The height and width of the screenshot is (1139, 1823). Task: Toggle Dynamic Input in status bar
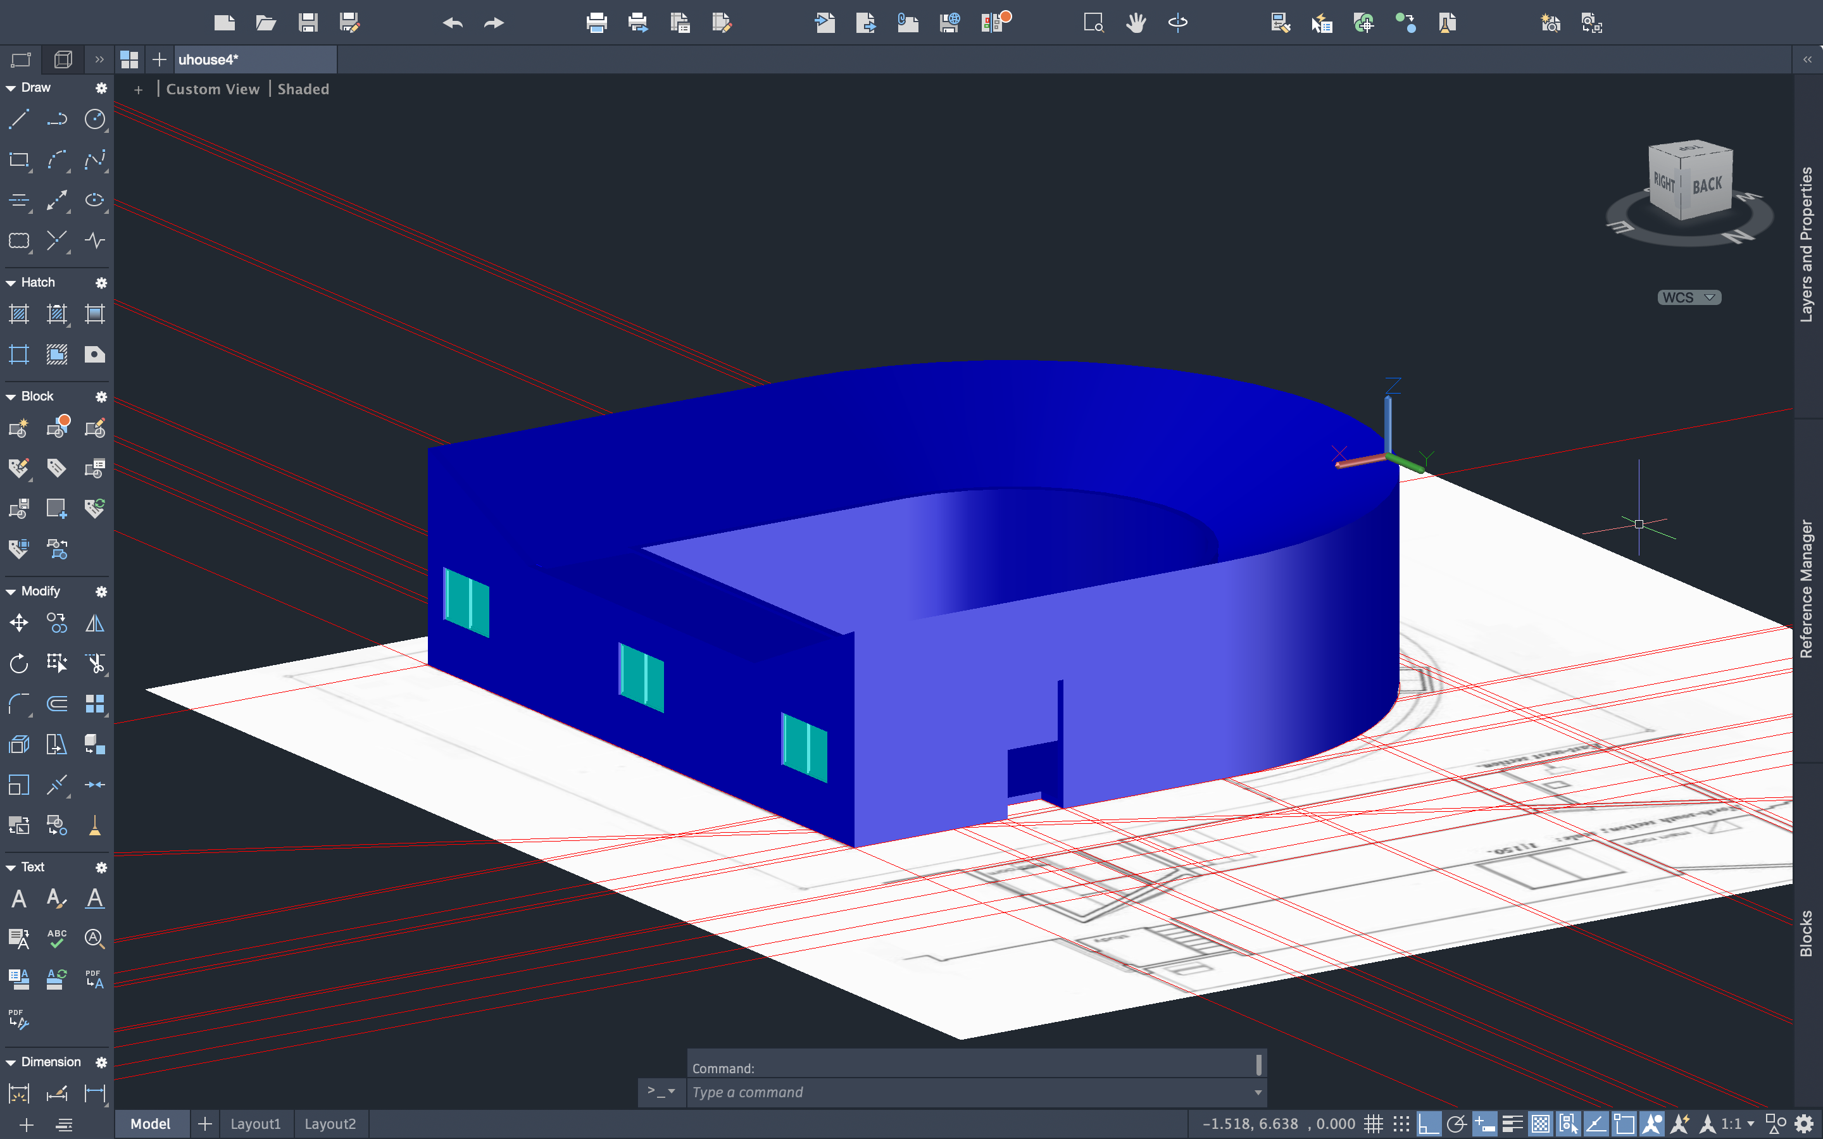point(1484,1124)
